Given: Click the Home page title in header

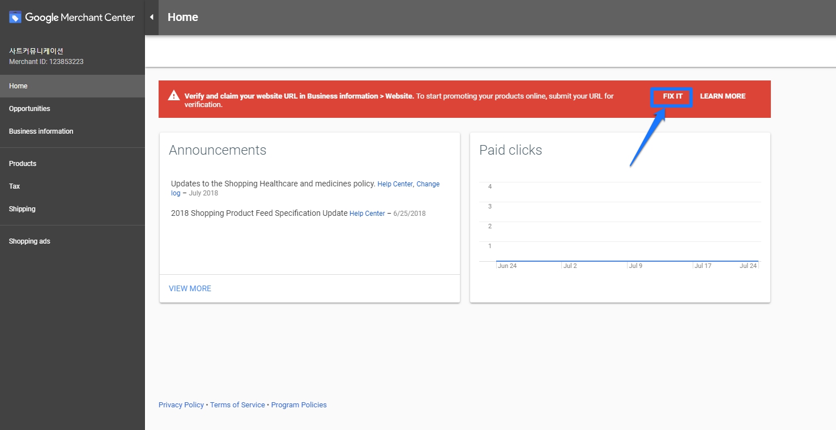Looking at the screenshot, I should coord(183,17).
